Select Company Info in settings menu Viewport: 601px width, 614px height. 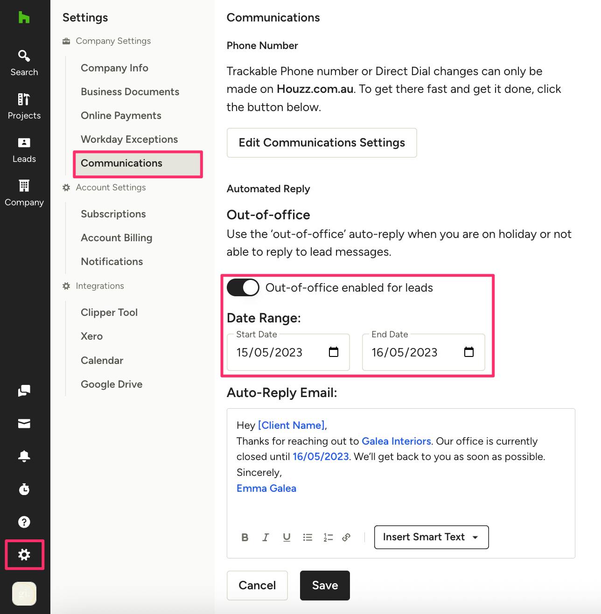tap(114, 68)
